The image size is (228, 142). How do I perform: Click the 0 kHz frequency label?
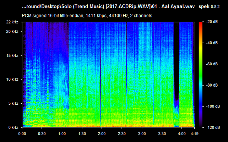pos(13,127)
